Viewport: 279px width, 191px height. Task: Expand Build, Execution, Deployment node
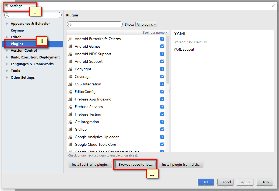coord(7,57)
